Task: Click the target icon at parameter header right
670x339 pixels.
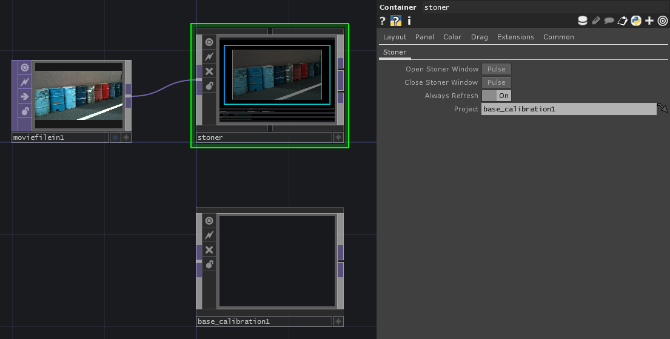Action: 663,21
